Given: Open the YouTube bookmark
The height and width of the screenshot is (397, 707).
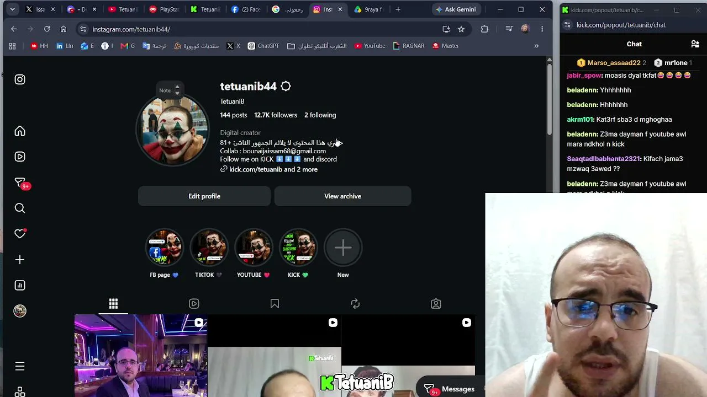Looking at the screenshot, I should [x=370, y=46].
